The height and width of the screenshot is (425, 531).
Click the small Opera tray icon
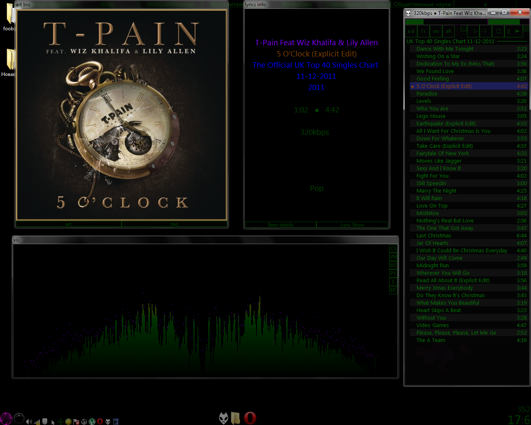click(100, 422)
